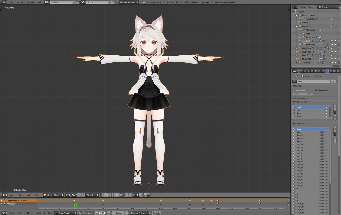
Task: Click the modifier wrench icon on Cloth.001 row
Action: click(x=321, y=52)
